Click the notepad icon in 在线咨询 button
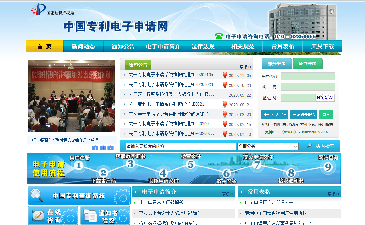365x225 pixels. point(38,215)
